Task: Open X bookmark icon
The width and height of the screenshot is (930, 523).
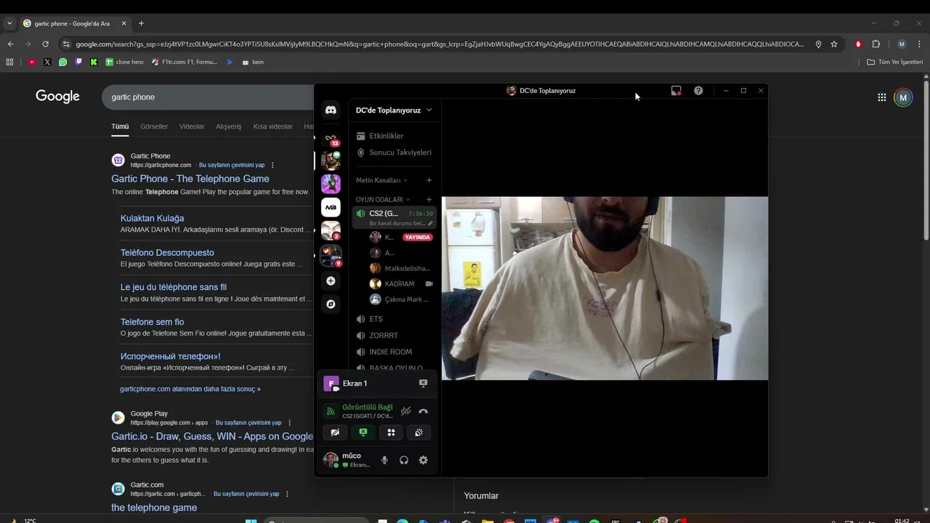Action: [47, 62]
